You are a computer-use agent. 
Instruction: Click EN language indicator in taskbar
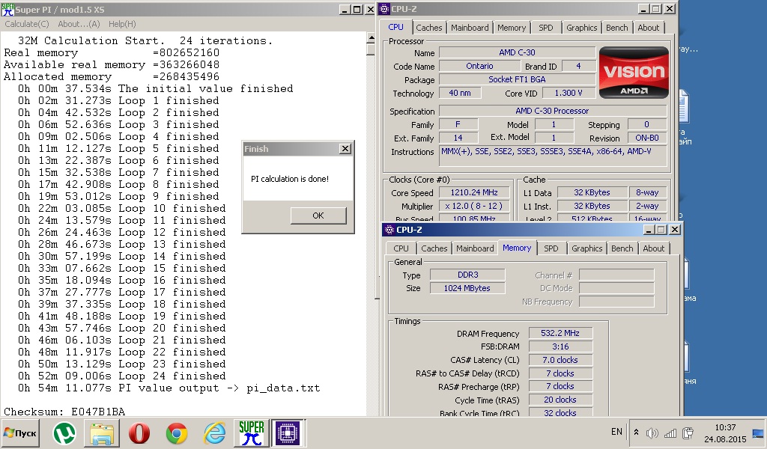[616, 432]
